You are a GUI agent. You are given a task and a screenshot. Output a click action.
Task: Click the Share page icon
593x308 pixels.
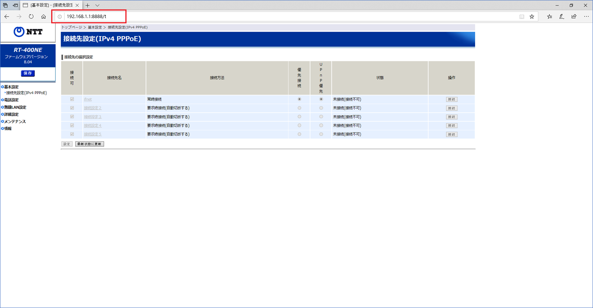[x=574, y=17]
